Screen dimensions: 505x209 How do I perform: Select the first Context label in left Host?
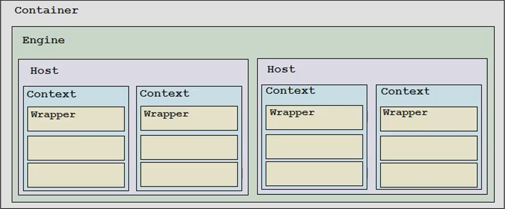point(52,94)
